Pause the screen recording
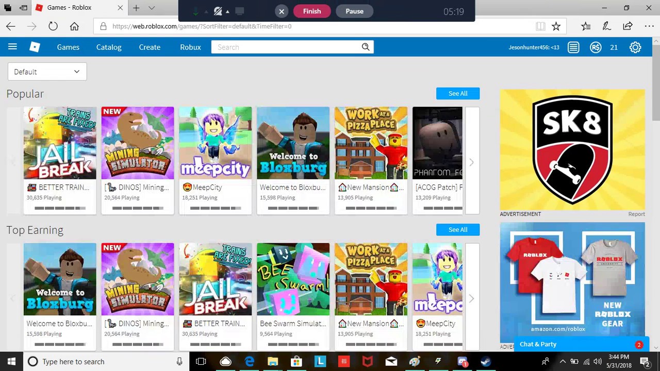This screenshot has height=371, width=660. [354, 11]
